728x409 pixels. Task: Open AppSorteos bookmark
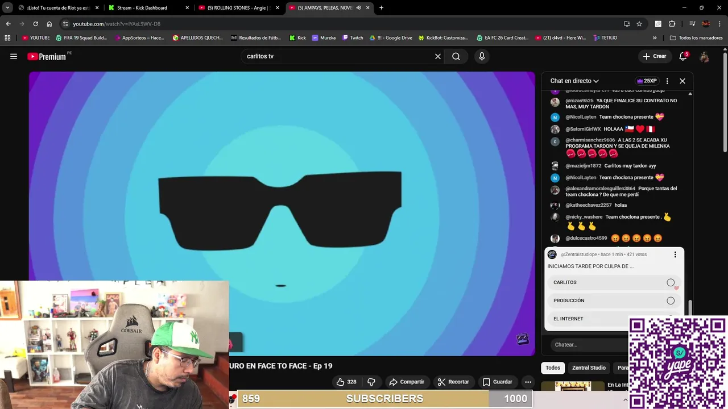[x=139, y=37]
